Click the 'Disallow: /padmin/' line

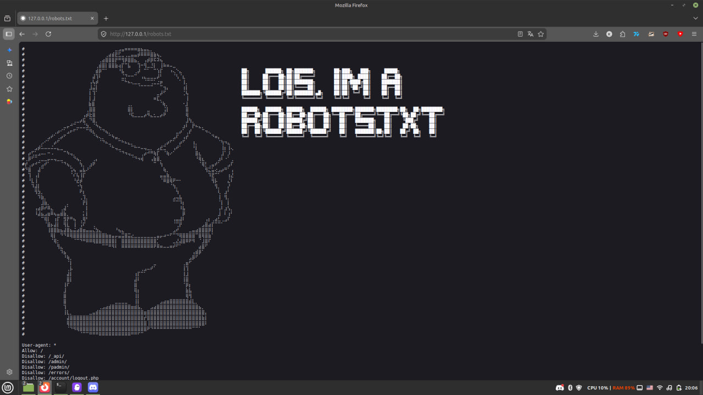pyautogui.click(x=46, y=367)
